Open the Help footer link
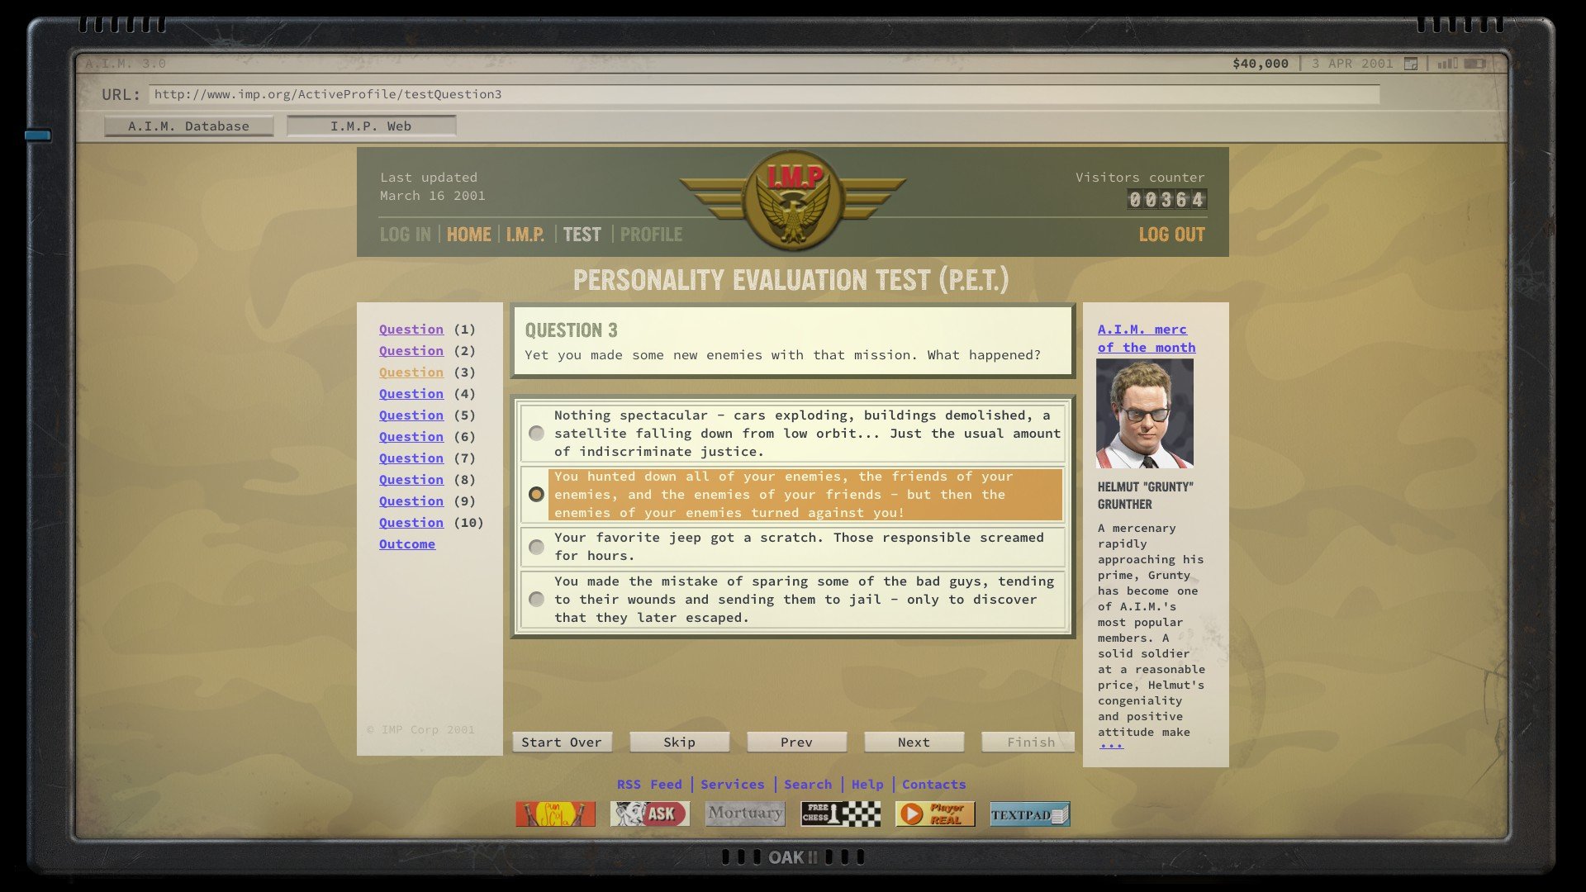 coord(867,785)
